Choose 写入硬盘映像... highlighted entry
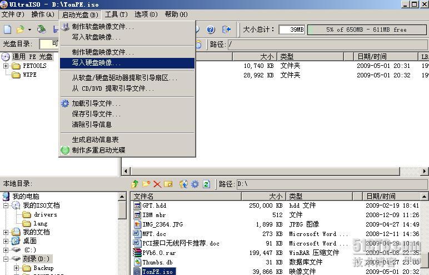This screenshot has height=275, width=429. (x=127, y=63)
